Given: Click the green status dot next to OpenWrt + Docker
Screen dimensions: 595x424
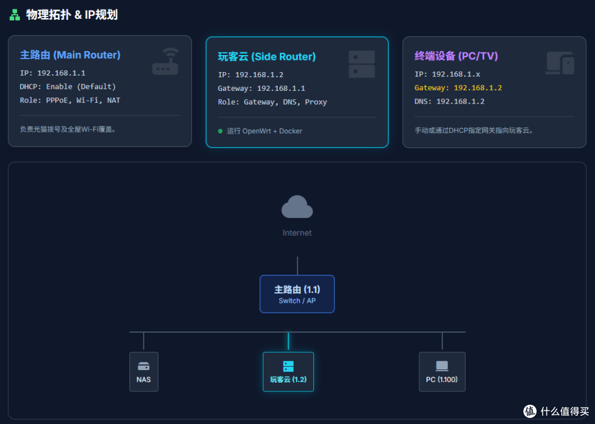Looking at the screenshot, I should [220, 131].
